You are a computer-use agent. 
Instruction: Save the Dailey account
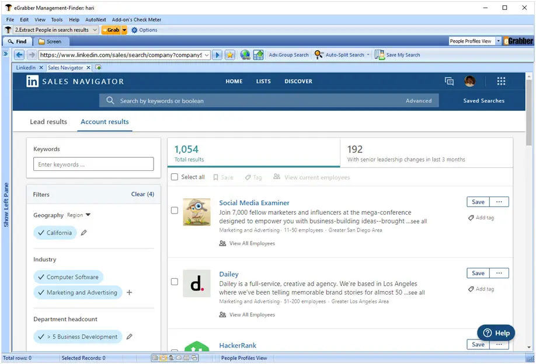[x=478, y=273]
